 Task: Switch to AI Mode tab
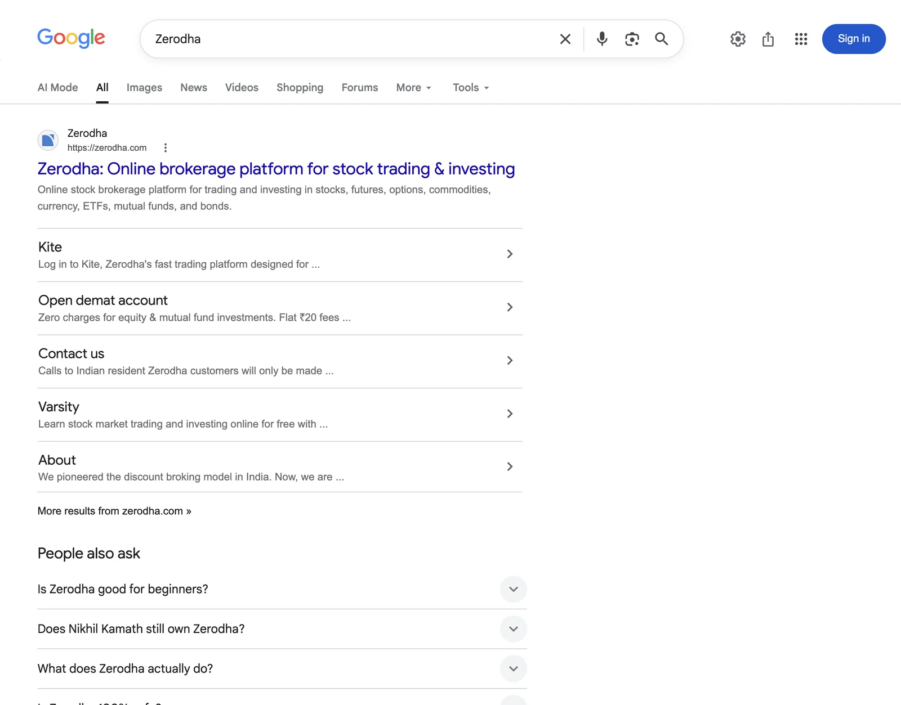[x=58, y=87]
